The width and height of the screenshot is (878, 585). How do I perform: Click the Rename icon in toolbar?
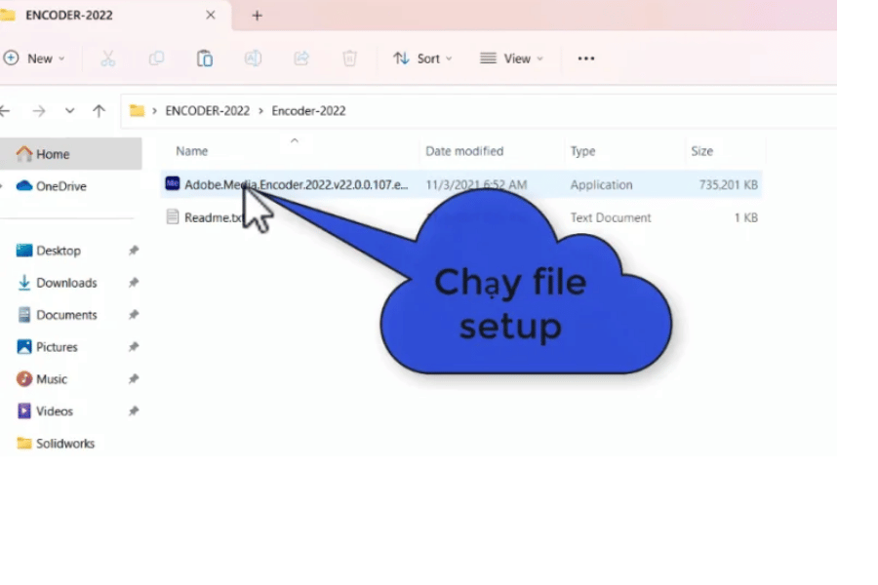(253, 58)
